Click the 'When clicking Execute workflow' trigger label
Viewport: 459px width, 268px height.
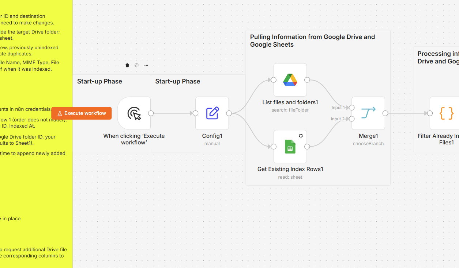[x=134, y=139]
